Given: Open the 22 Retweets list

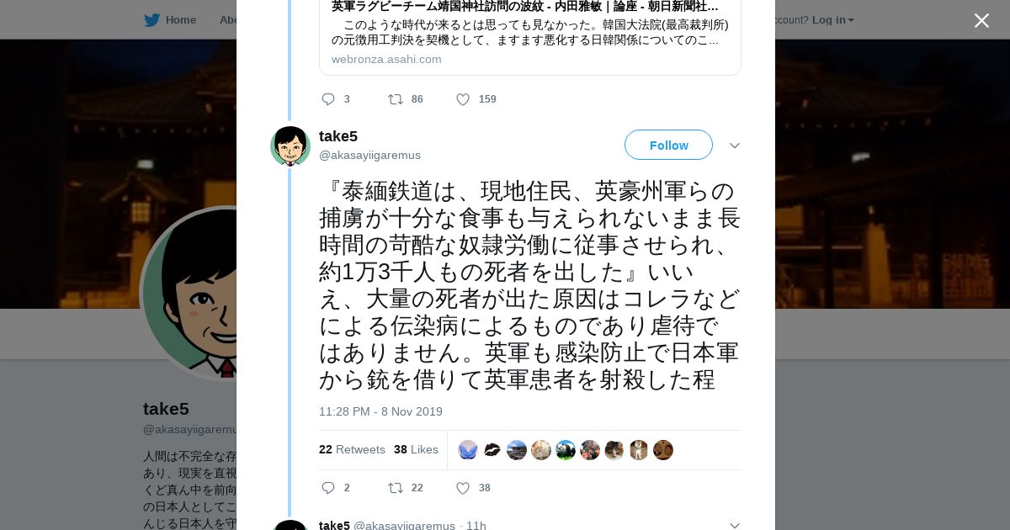Looking at the screenshot, I should coord(352,449).
